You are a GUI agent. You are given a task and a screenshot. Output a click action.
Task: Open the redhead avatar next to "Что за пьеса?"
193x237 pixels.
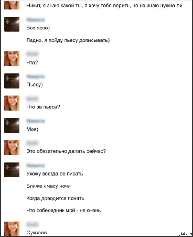point(12,103)
